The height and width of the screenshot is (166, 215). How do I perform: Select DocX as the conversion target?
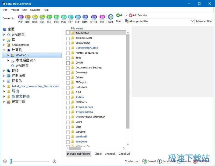point(35,17)
